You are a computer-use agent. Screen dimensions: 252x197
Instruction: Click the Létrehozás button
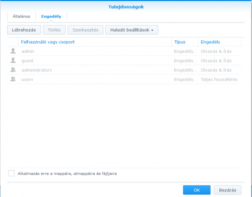coord(24,30)
